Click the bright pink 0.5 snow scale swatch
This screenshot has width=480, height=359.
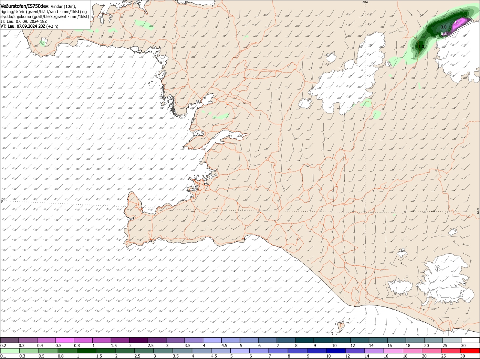click(x=64, y=340)
